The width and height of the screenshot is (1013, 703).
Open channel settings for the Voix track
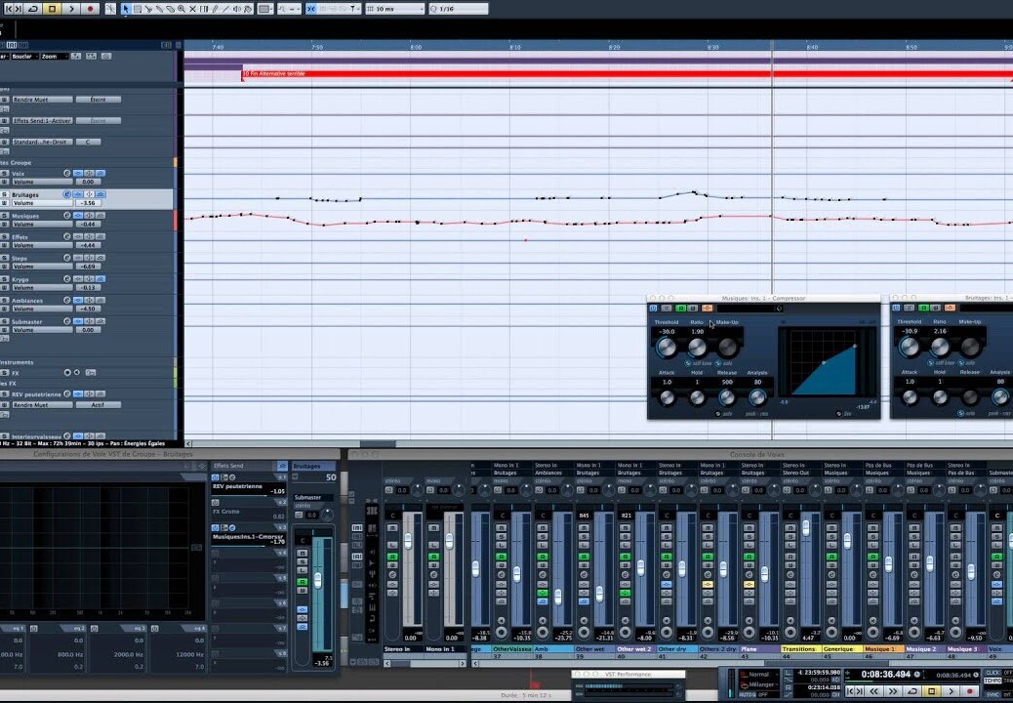pos(66,173)
